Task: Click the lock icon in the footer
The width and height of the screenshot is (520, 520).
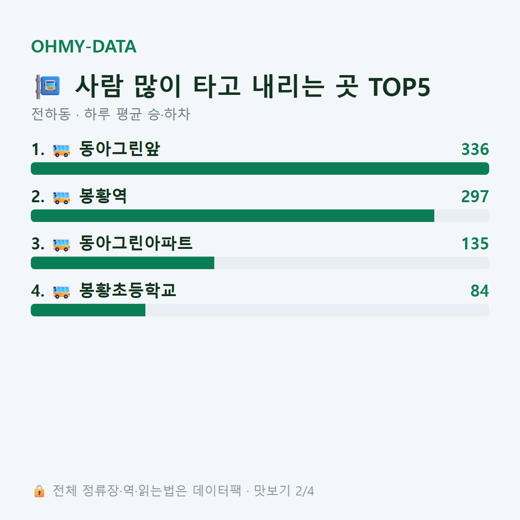Action: click(39, 491)
